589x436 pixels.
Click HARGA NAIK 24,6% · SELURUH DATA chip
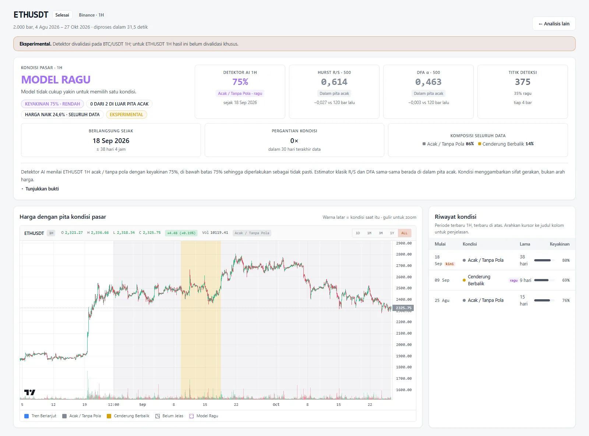[x=62, y=115]
